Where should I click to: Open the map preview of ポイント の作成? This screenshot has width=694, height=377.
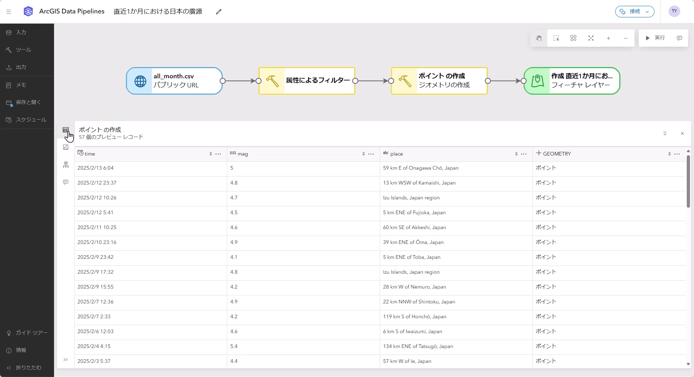[66, 147]
